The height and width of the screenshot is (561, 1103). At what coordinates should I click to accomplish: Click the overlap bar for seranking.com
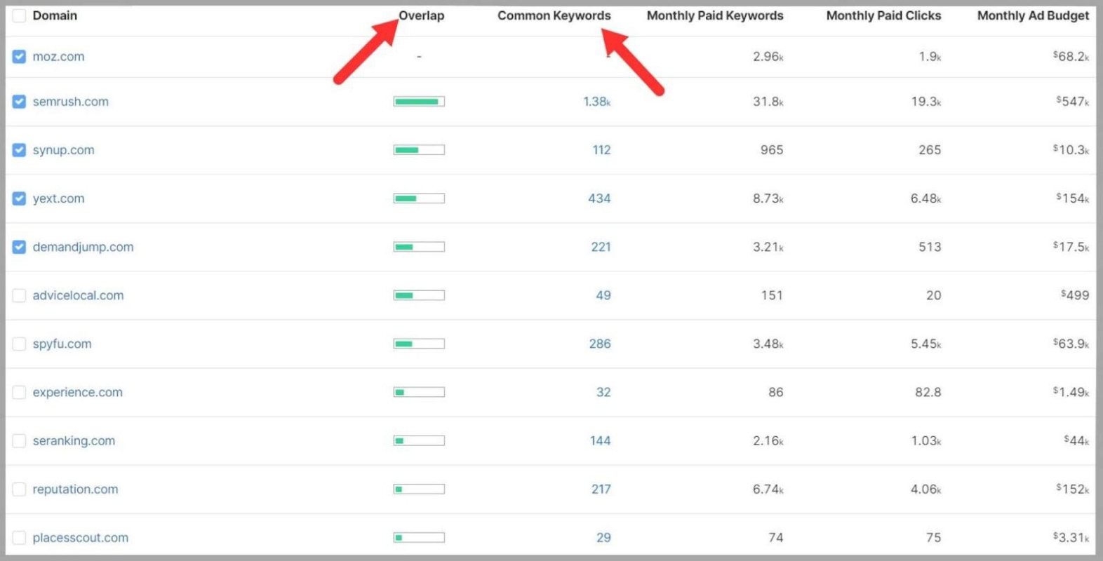point(419,440)
